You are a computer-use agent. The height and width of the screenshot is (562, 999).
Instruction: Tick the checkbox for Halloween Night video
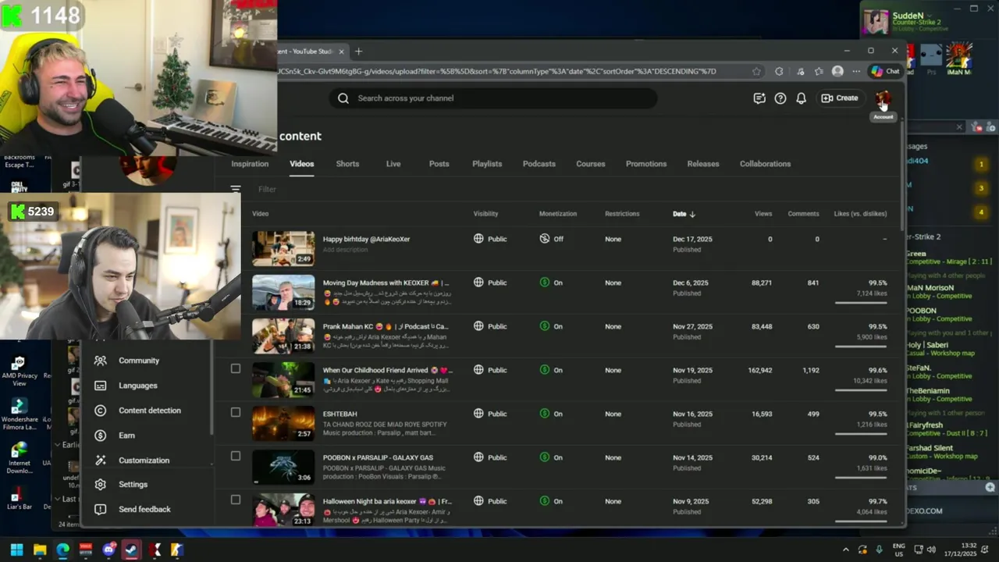click(x=236, y=500)
